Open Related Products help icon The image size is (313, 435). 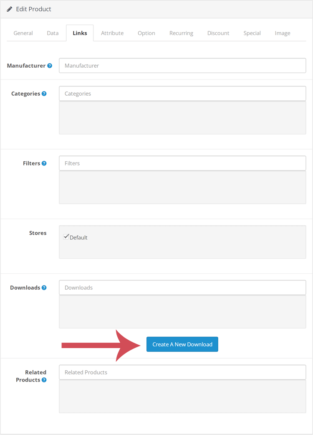pos(44,380)
